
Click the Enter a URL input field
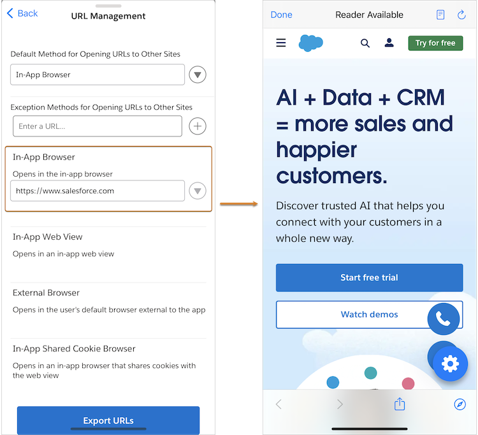(98, 126)
